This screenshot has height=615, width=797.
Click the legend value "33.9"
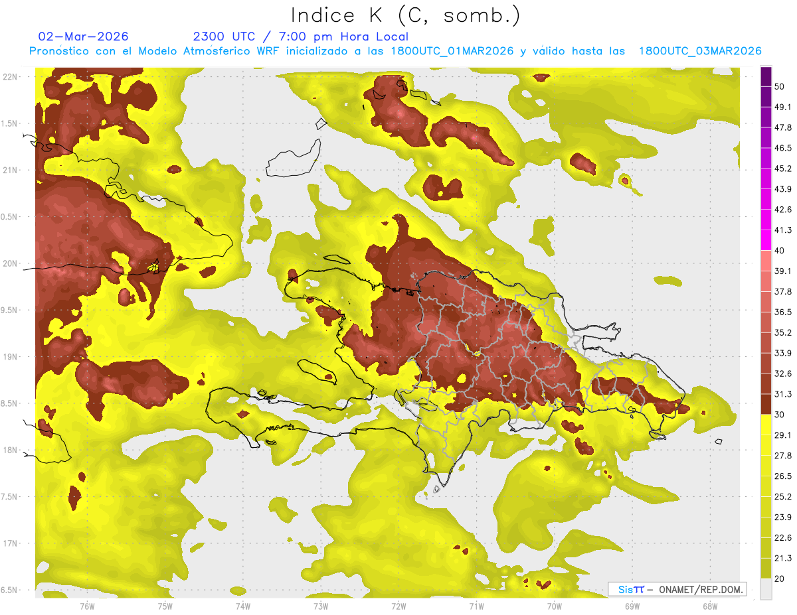point(783,353)
